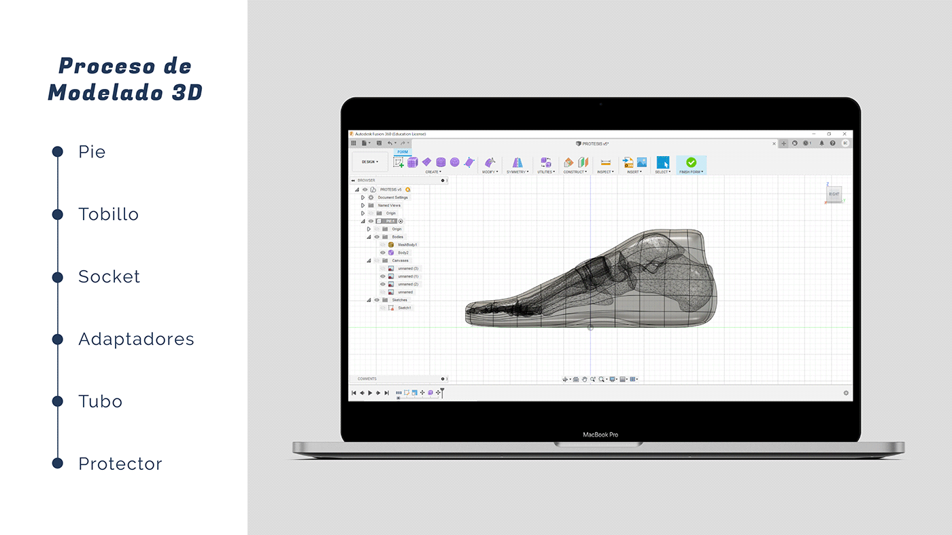Screen dimensions: 952x535
Task: Click the Redo arrow icon
Action: [x=403, y=143]
